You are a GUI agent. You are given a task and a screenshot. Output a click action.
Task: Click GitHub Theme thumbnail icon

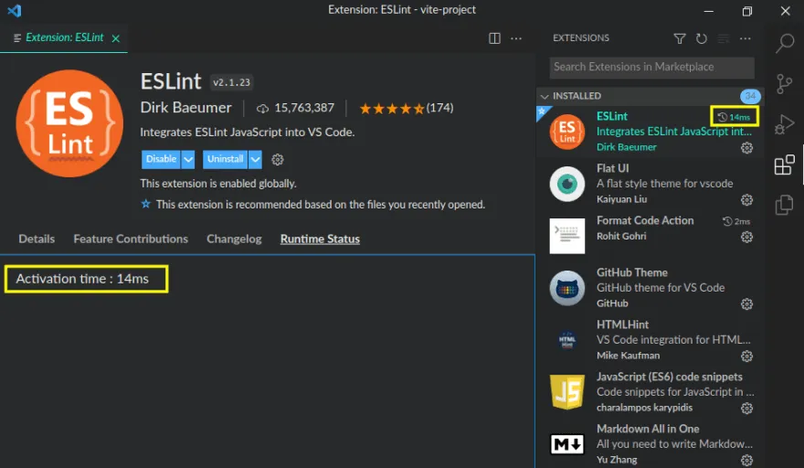[567, 289]
